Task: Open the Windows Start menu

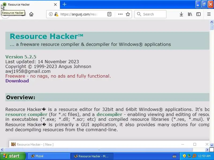Action: pos(13,156)
